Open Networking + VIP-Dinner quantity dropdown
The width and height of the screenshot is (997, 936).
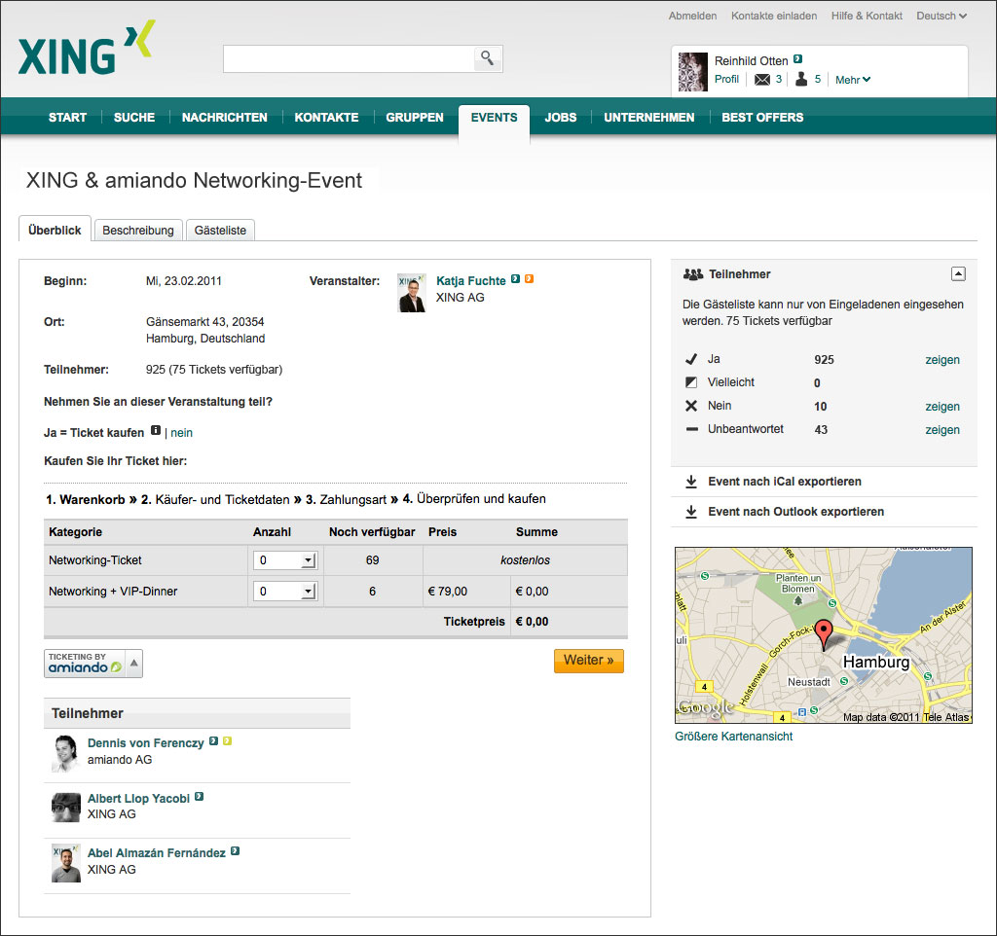(x=285, y=592)
